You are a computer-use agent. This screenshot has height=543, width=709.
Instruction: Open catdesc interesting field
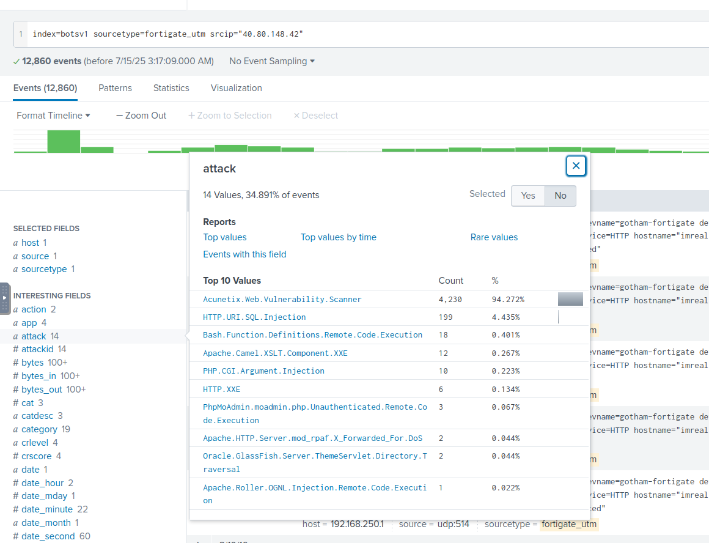click(x=37, y=415)
